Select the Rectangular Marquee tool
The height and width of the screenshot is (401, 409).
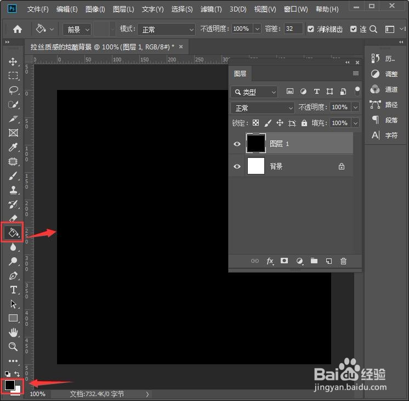click(13, 76)
